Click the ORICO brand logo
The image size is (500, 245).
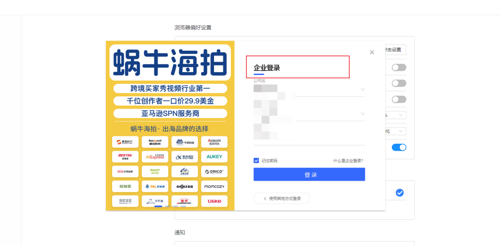click(x=214, y=171)
